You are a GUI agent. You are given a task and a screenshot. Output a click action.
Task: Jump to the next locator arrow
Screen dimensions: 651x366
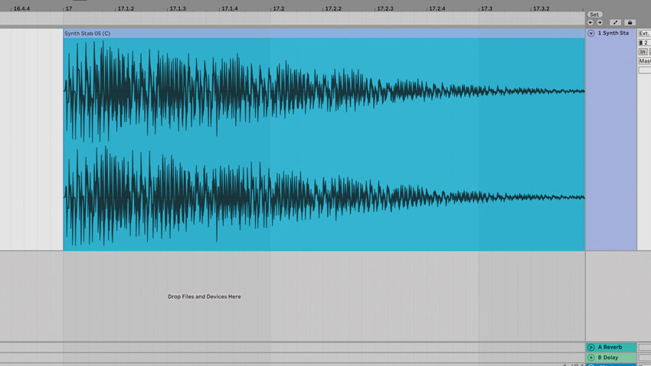600,22
